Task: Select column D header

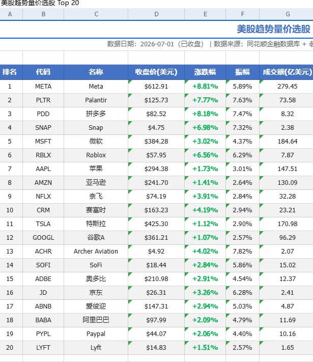Action: tap(156, 14)
